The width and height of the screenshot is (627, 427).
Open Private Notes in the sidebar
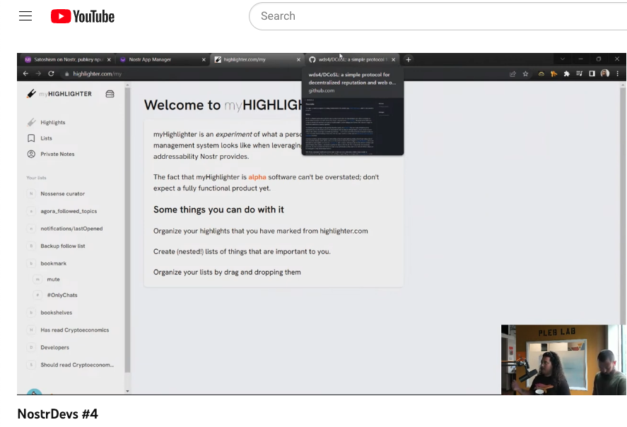point(57,154)
